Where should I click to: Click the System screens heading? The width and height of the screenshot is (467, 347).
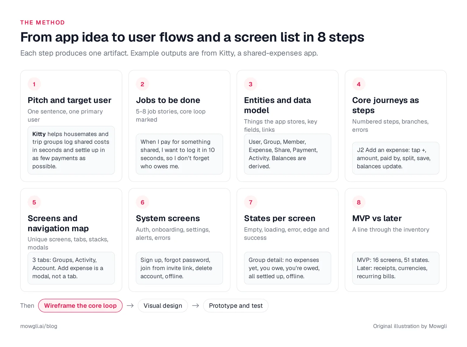[x=168, y=218]
